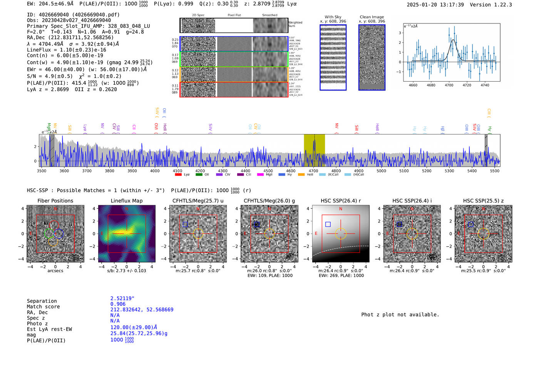Click the blue Hβ line label above the spectrum
Screen dimensions: 539x367
(443, 128)
